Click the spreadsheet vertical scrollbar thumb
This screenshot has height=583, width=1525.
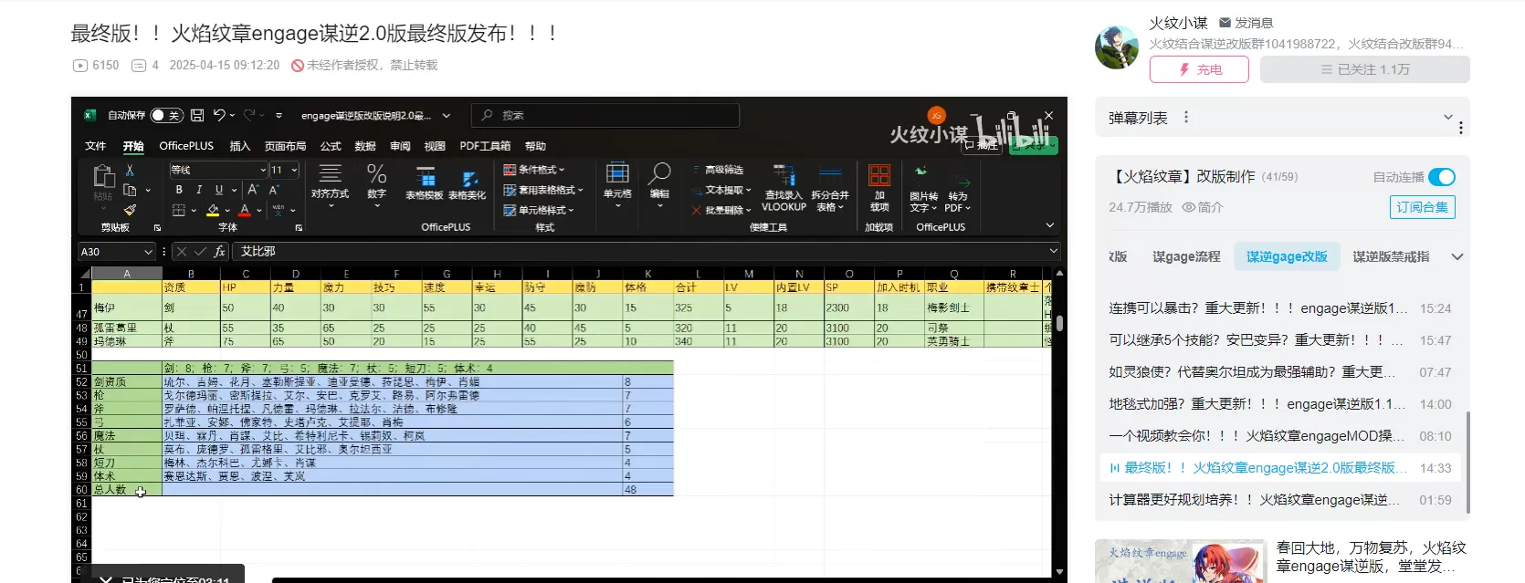[1059, 323]
